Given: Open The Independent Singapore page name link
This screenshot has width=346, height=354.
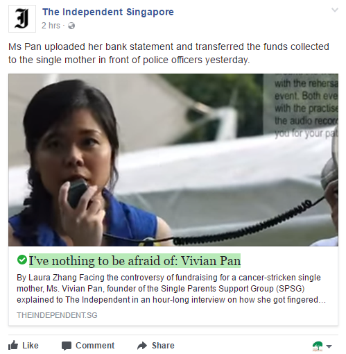Looking at the screenshot, I should 108,12.
